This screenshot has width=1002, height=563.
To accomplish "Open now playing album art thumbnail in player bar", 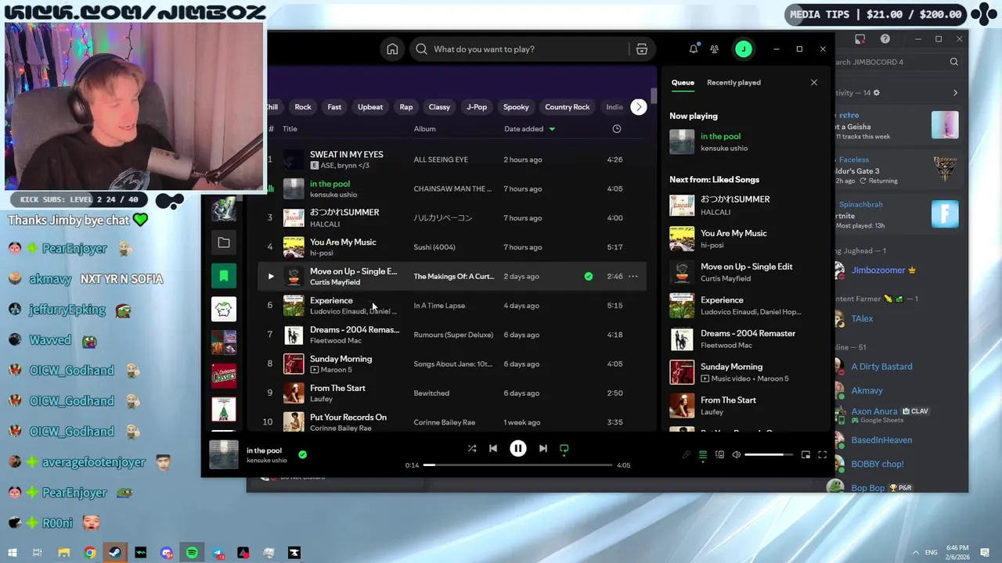I will tap(224, 455).
